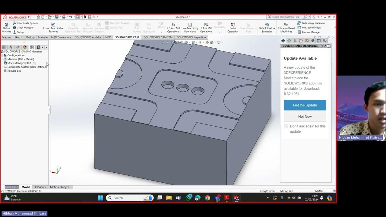Open the Process Manager

(x=309, y=32)
